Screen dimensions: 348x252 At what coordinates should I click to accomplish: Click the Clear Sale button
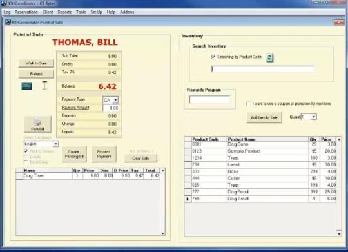point(140,159)
